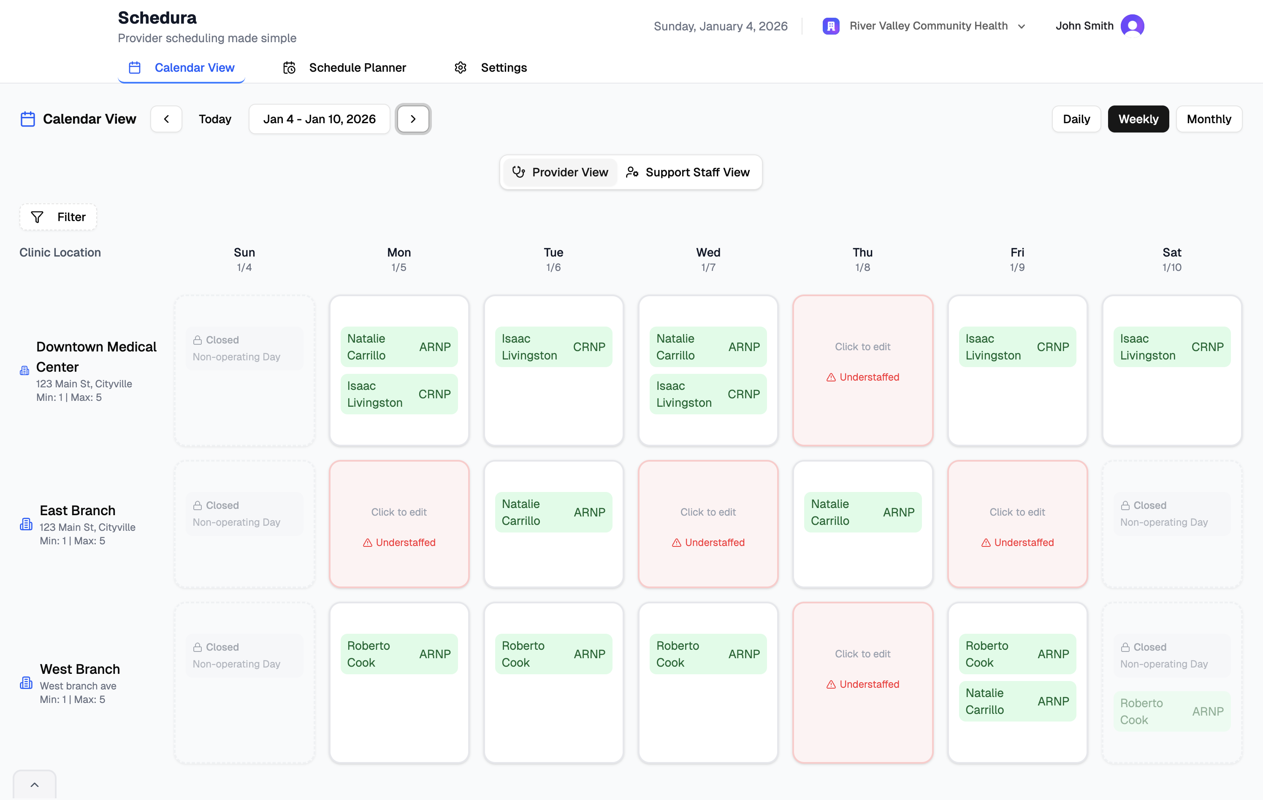This screenshot has width=1263, height=800.
Task: Click the lock icon on East Branch Saturday Closed
Action: point(1125,505)
